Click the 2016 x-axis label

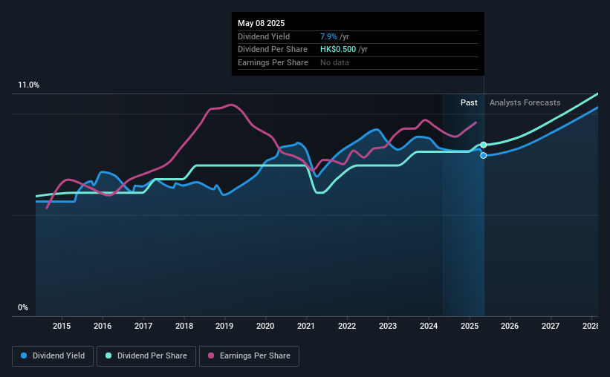click(x=103, y=326)
